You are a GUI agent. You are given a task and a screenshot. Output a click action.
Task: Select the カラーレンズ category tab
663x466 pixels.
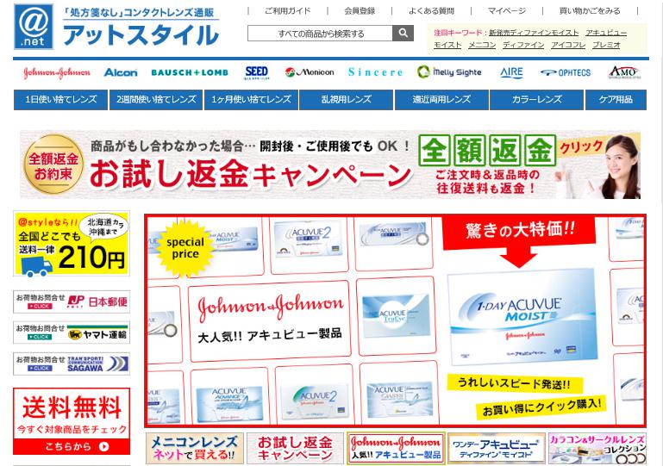click(x=536, y=100)
